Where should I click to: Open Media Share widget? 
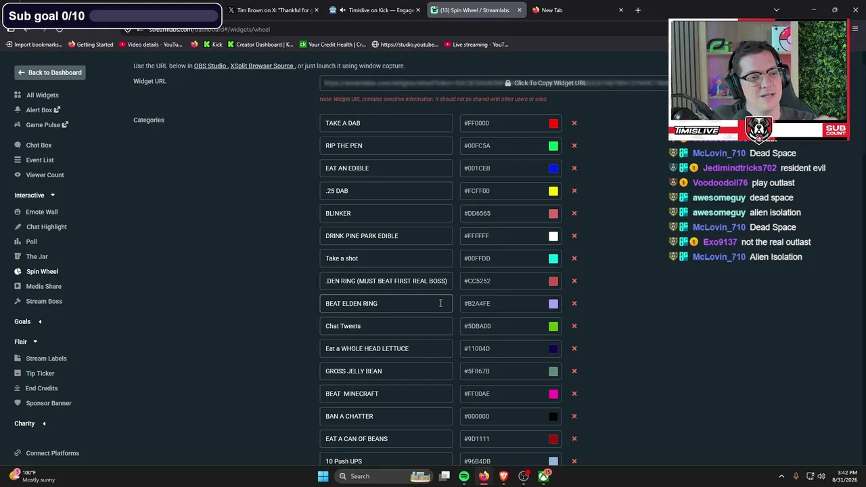pyautogui.click(x=43, y=287)
